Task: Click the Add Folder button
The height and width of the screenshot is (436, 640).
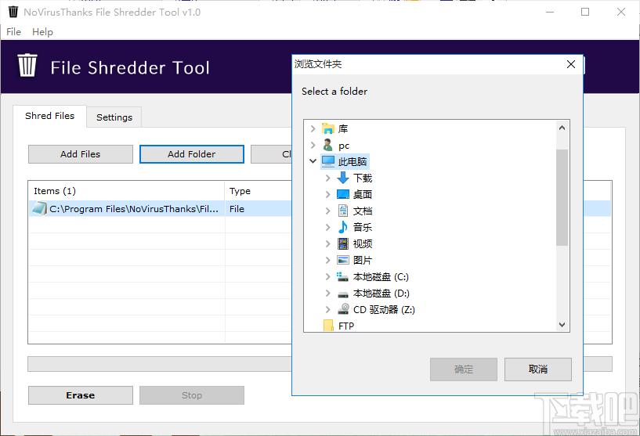Action: 192,154
